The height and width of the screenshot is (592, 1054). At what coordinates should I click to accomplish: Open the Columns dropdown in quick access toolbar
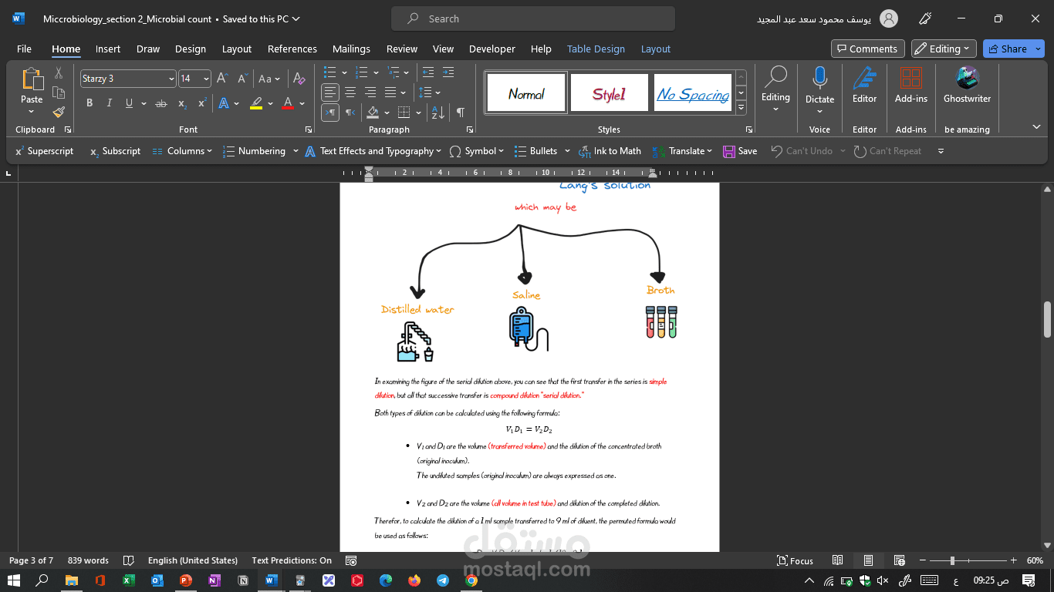(182, 151)
